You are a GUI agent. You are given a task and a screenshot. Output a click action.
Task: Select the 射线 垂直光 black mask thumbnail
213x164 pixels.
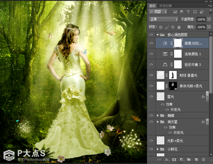click(173, 75)
